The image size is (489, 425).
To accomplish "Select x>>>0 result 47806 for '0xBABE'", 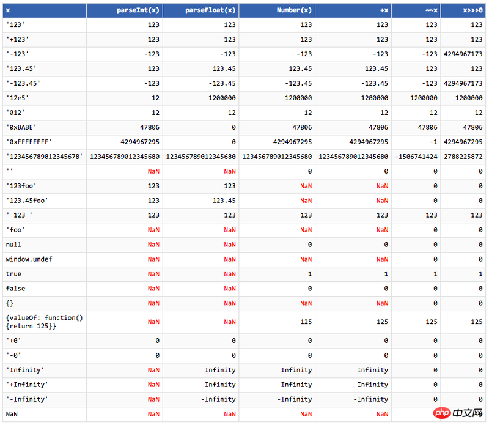I will point(472,127).
